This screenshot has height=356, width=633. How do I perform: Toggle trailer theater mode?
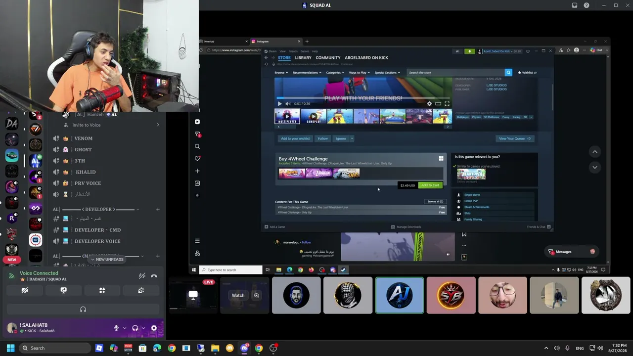[x=438, y=104]
